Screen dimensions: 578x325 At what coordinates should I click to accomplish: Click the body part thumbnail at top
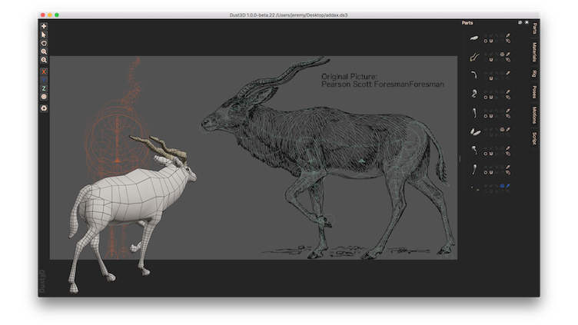[x=475, y=38]
